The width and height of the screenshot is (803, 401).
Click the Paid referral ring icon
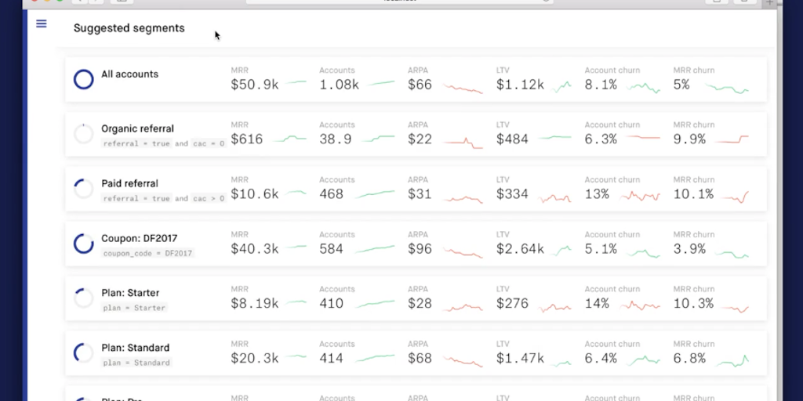pos(83,189)
